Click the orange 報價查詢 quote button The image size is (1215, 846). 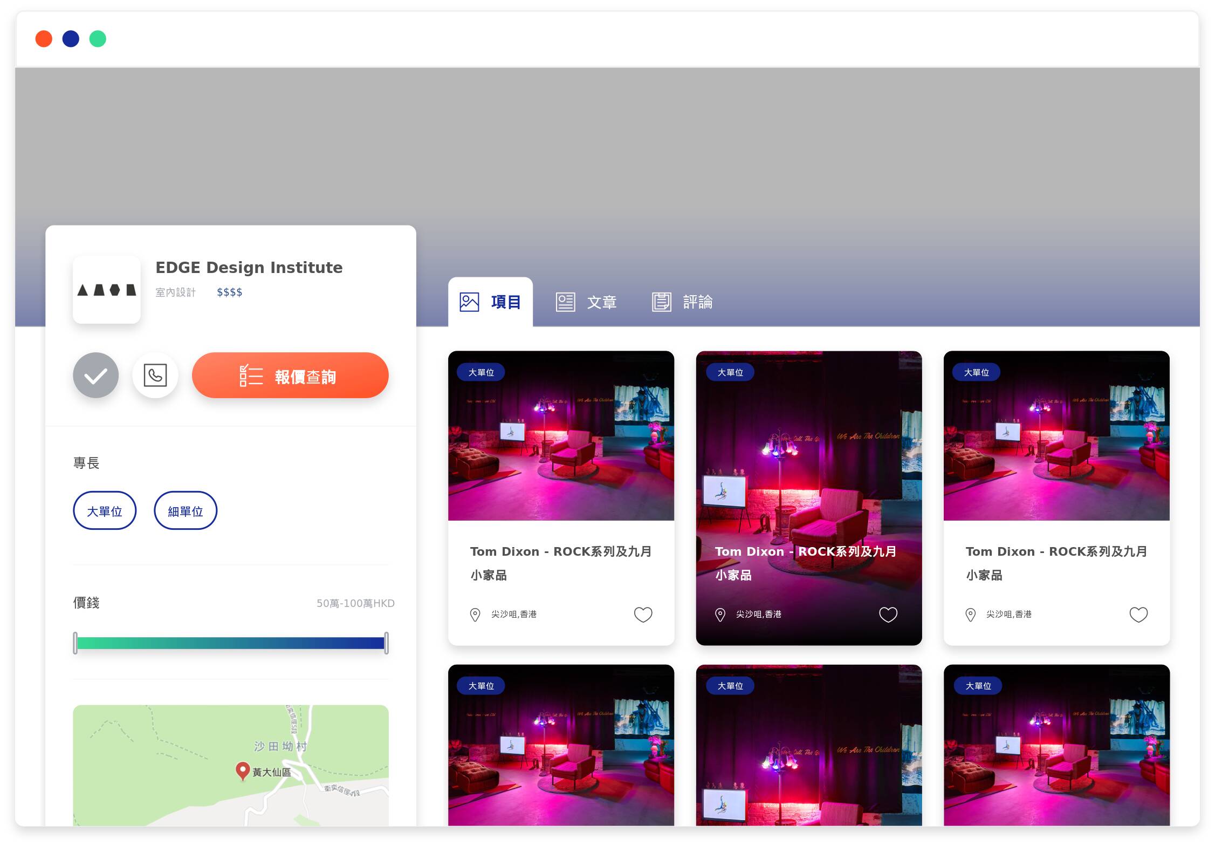(290, 375)
